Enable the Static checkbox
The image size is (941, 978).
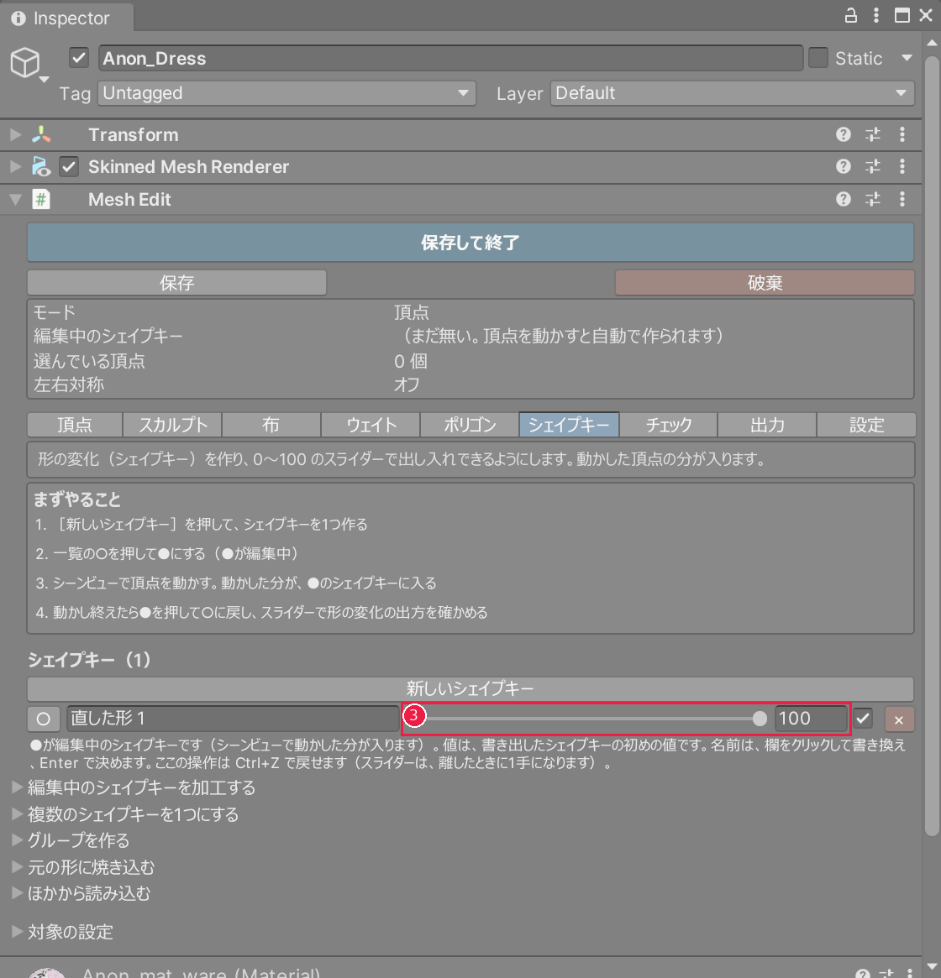click(x=818, y=58)
